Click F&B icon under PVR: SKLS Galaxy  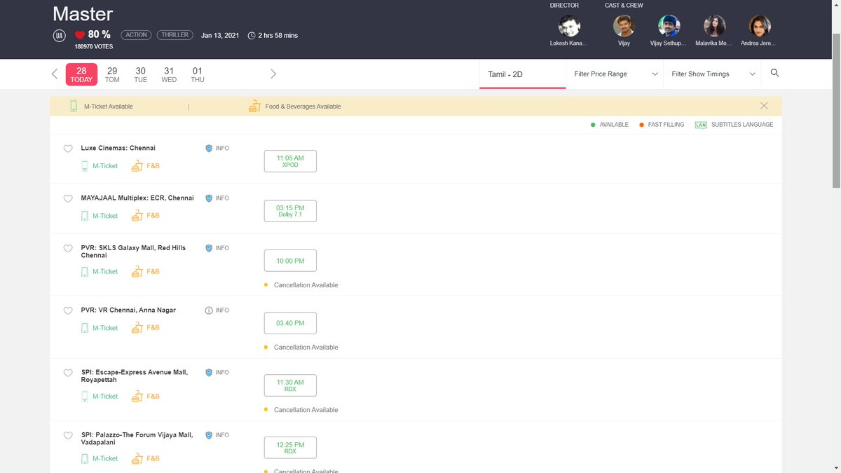[x=137, y=271]
